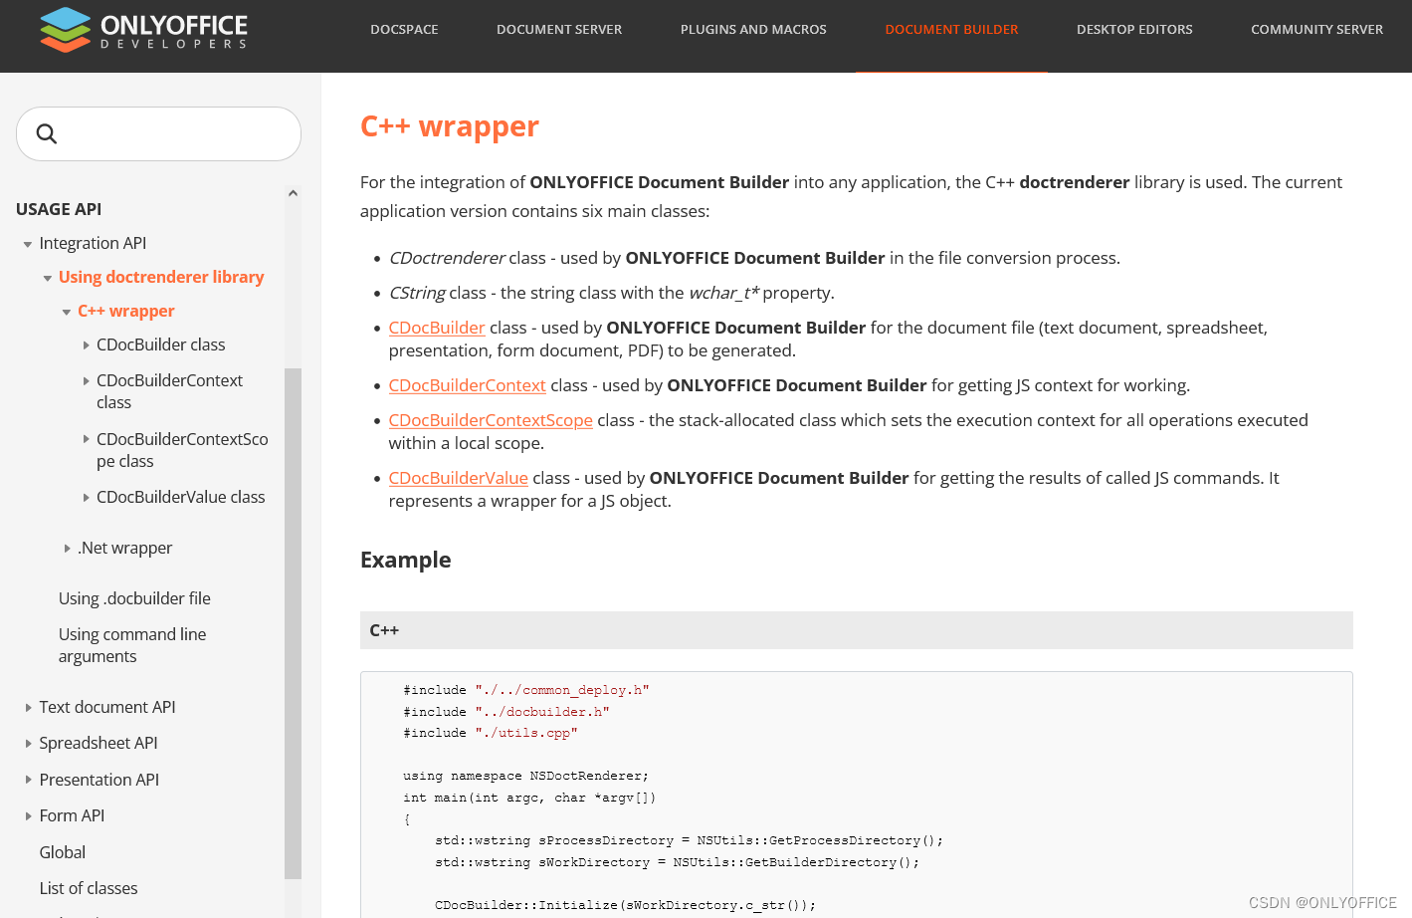Collapse the Using doctrenderer library arrow
Image resolution: width=1412 pixels, height=918 pixels.
47,278
